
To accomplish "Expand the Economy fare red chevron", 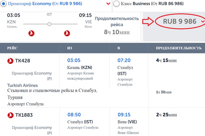I will coord(108,4).
